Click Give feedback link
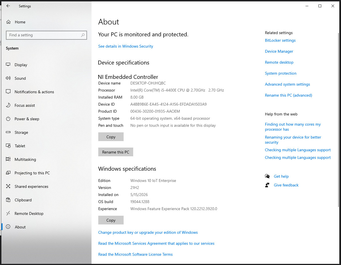341x265 pixels. [286, 185]
